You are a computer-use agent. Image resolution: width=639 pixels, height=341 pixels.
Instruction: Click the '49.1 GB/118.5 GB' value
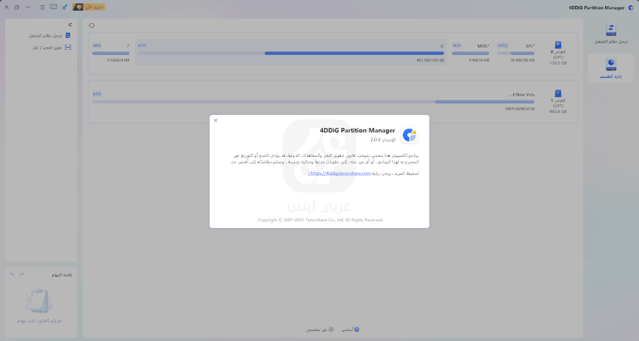tap(430, 60)
